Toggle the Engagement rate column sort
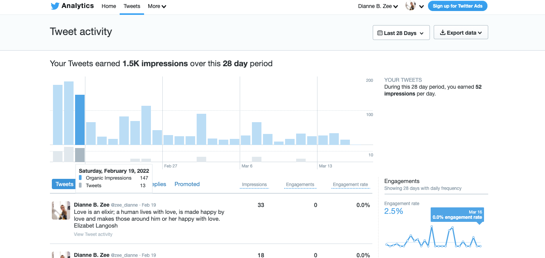The width and height of the screenshot is (545, 258). tap(350, 185)
